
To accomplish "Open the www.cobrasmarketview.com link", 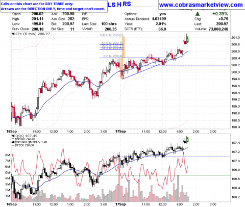I will pyautogui.click(x=201, y=5).
